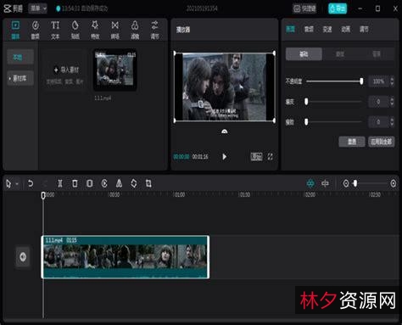Mute the main video track
This screenshot has height=325, width=402.
23,257
